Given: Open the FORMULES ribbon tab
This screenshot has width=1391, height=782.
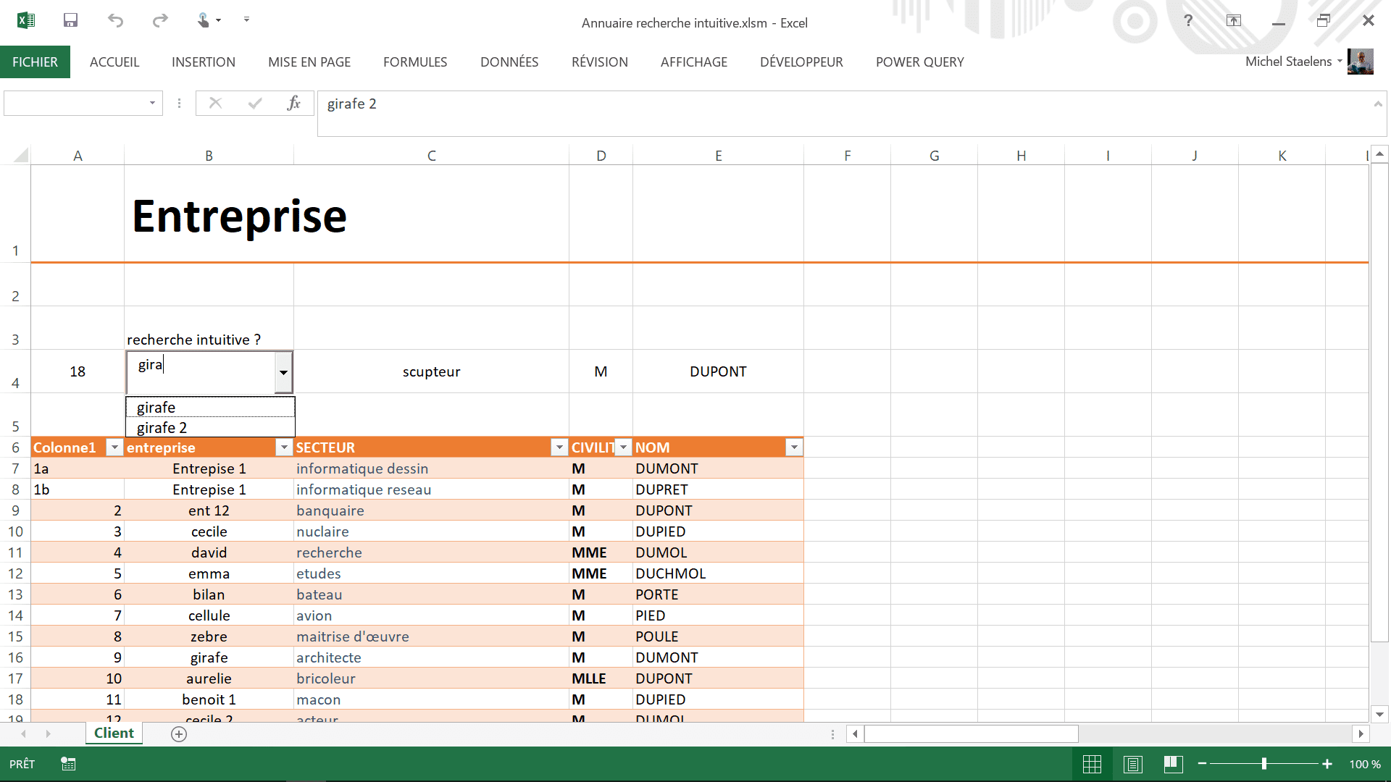Looking at the screenshot, I should (415, 62).
